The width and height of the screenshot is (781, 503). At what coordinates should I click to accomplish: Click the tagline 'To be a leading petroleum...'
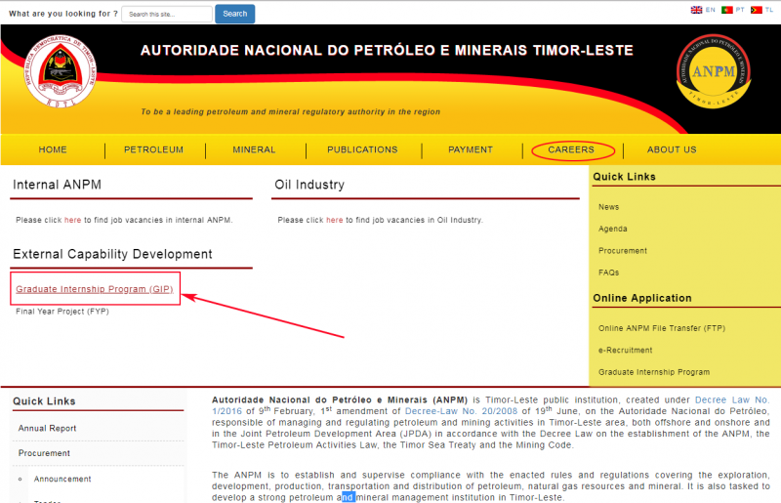pyautogui.click(x=290, y=111)
